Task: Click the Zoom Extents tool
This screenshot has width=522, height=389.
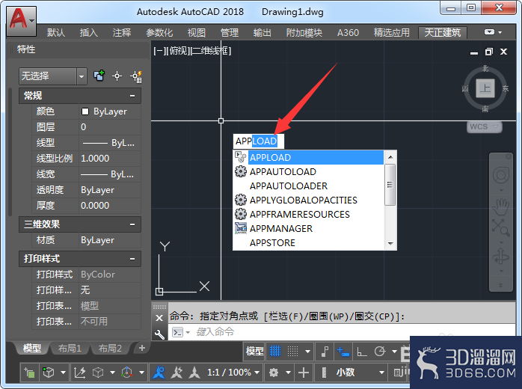Action: 501,227
